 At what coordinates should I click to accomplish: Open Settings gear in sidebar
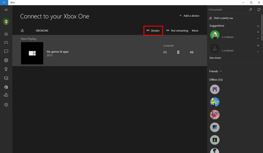click(6, 105)
